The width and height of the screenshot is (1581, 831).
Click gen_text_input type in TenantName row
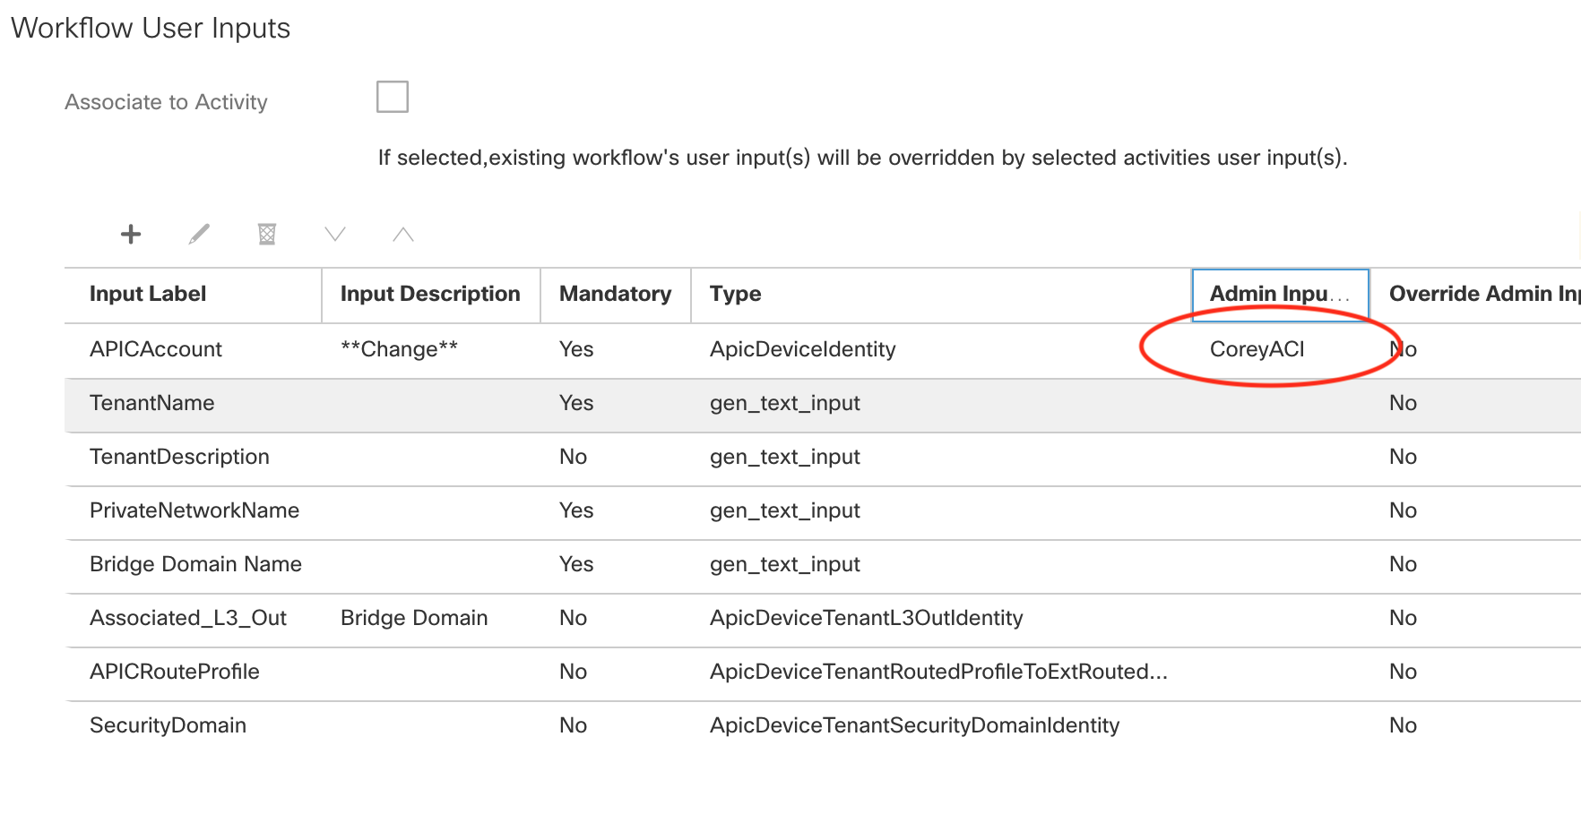pyautogui.click(x=785, y=403)
